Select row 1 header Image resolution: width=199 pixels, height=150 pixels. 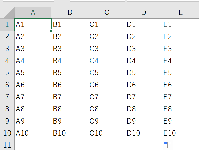[7, 25]
